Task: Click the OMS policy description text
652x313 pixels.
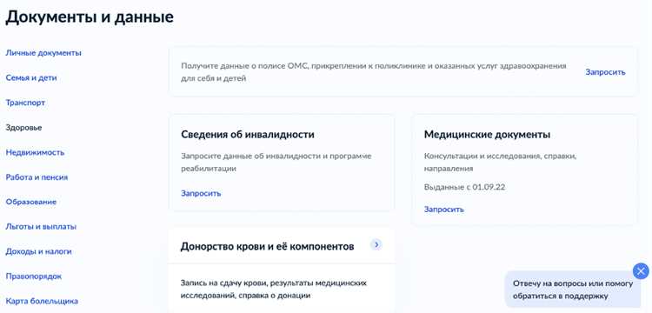Action: coord(374,72)
